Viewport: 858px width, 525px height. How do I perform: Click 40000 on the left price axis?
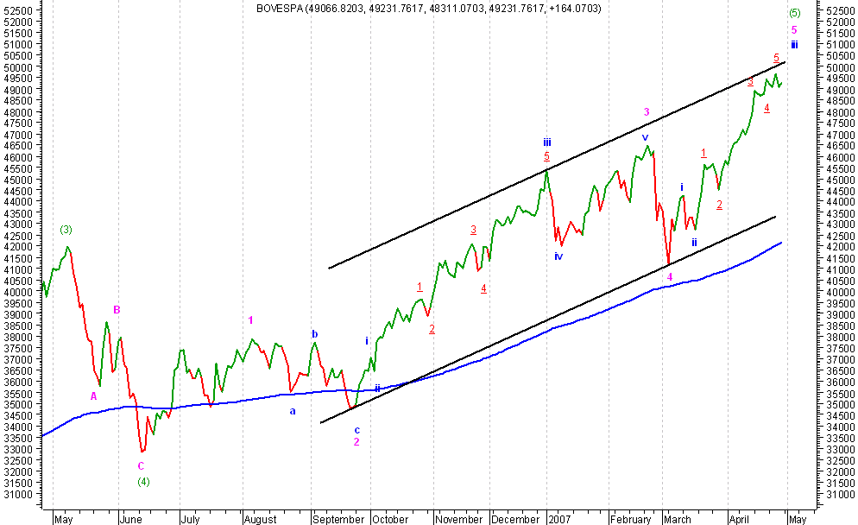[18, 292]
